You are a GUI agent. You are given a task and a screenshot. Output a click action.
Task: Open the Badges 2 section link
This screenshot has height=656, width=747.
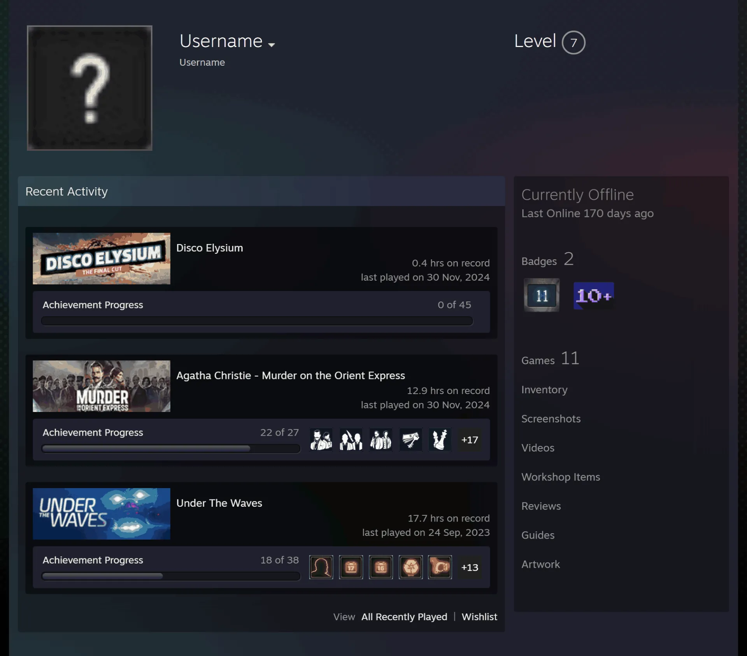[x=547, y=260]
